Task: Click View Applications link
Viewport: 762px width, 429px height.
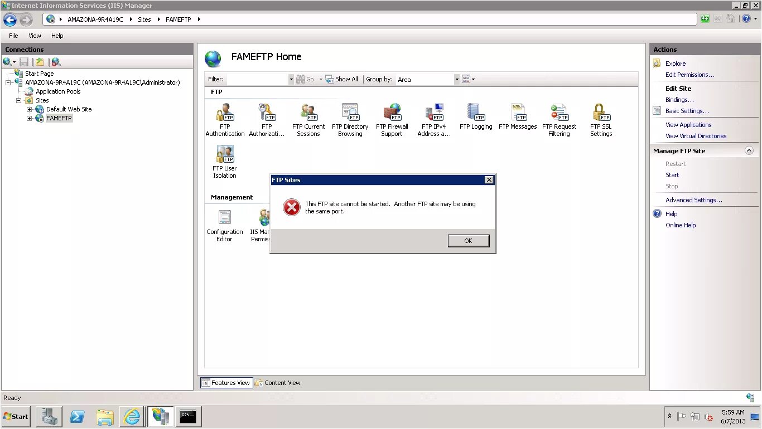Action: 688,125
